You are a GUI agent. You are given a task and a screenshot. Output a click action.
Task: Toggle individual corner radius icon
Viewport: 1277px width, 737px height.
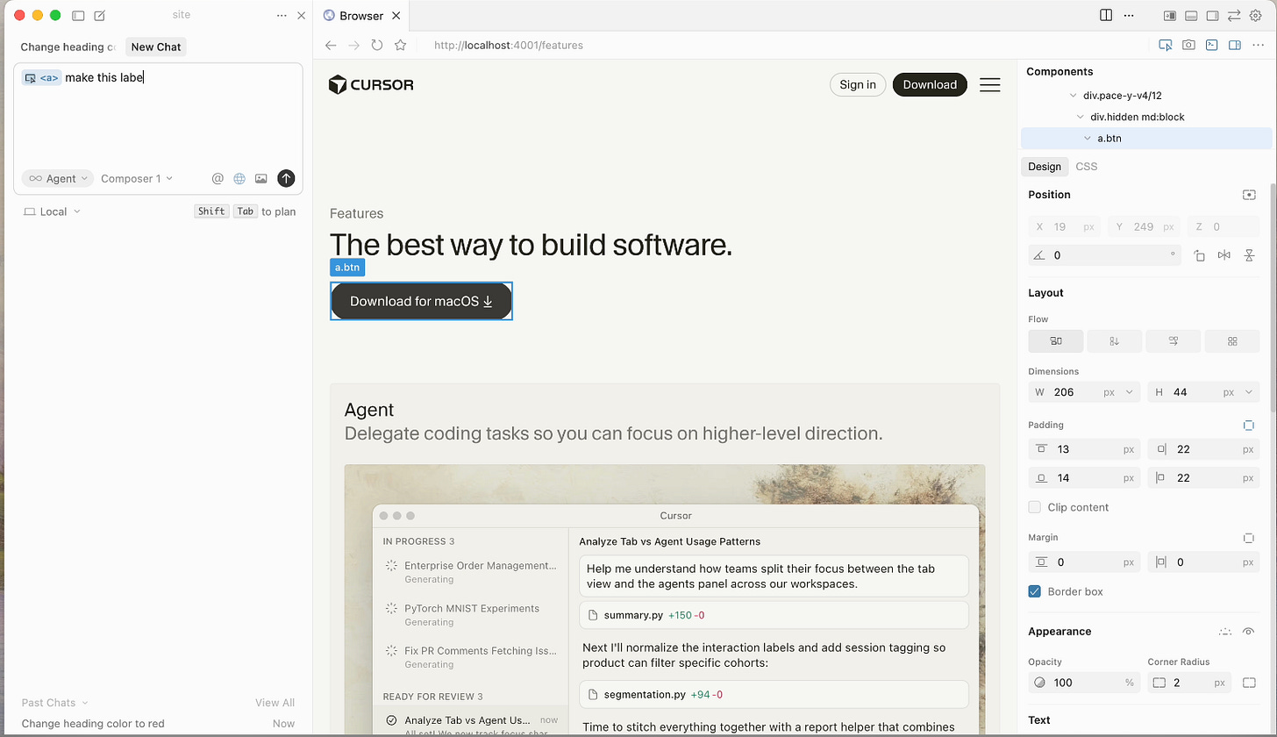[x=1250, y=683]
